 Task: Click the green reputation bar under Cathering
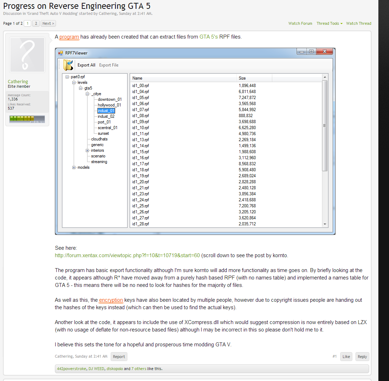coord(27,119)
